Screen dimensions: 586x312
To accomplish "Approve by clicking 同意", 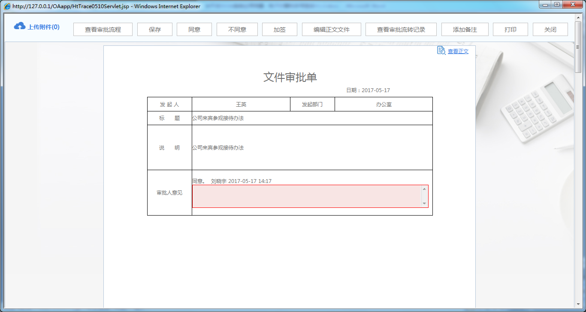I will 194,30.
